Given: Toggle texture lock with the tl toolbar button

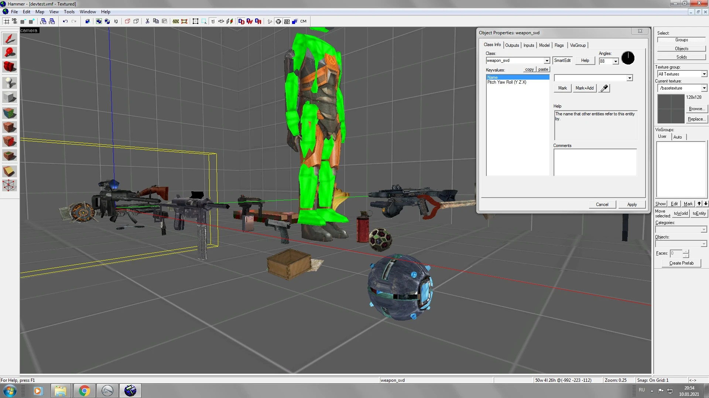Looking at the screenshot, I should coord(213,21).
